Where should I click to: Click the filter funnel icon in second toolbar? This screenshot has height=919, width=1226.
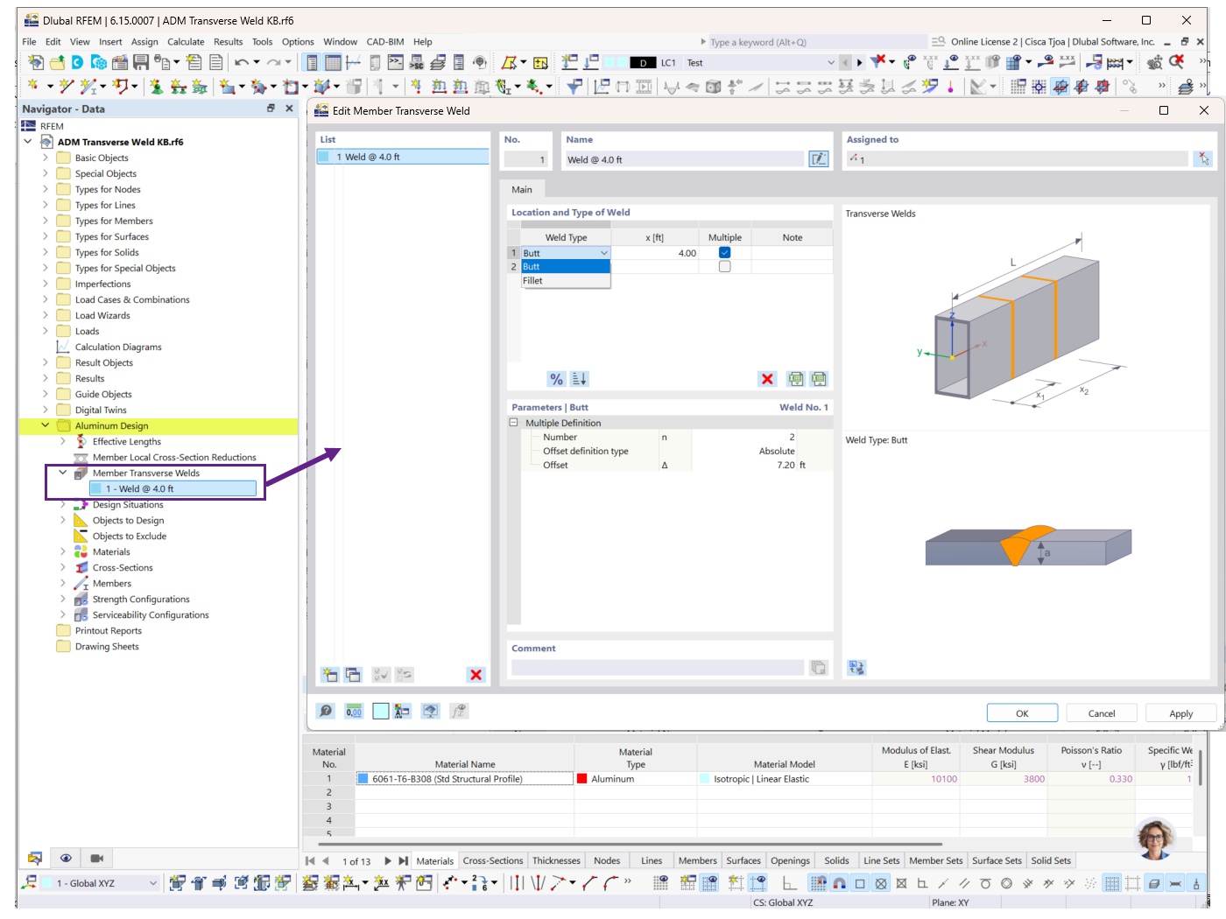(x=574, y=86)
